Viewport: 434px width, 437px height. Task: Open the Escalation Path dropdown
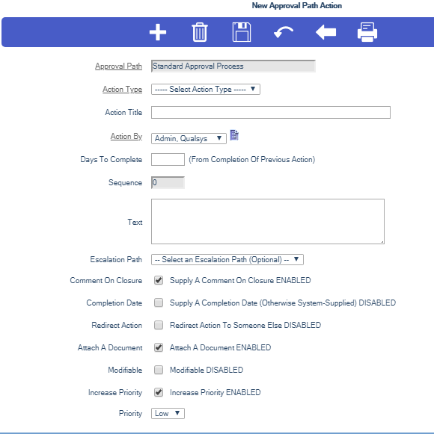pos(227,259)
